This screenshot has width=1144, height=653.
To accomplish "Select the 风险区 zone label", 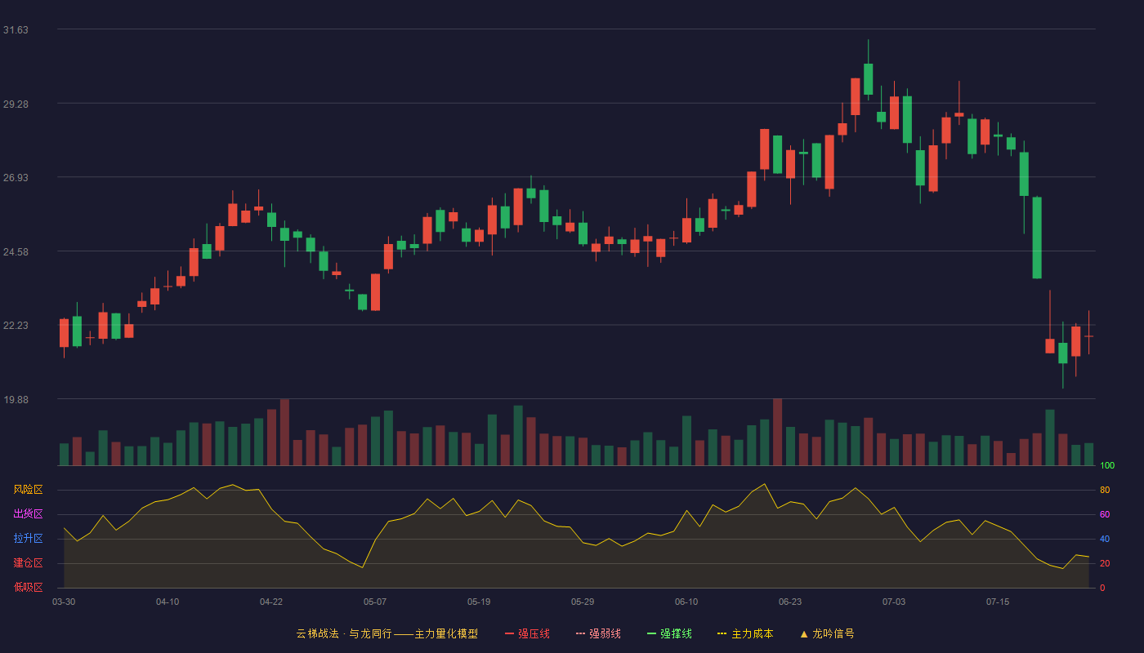I will [28, 490].
